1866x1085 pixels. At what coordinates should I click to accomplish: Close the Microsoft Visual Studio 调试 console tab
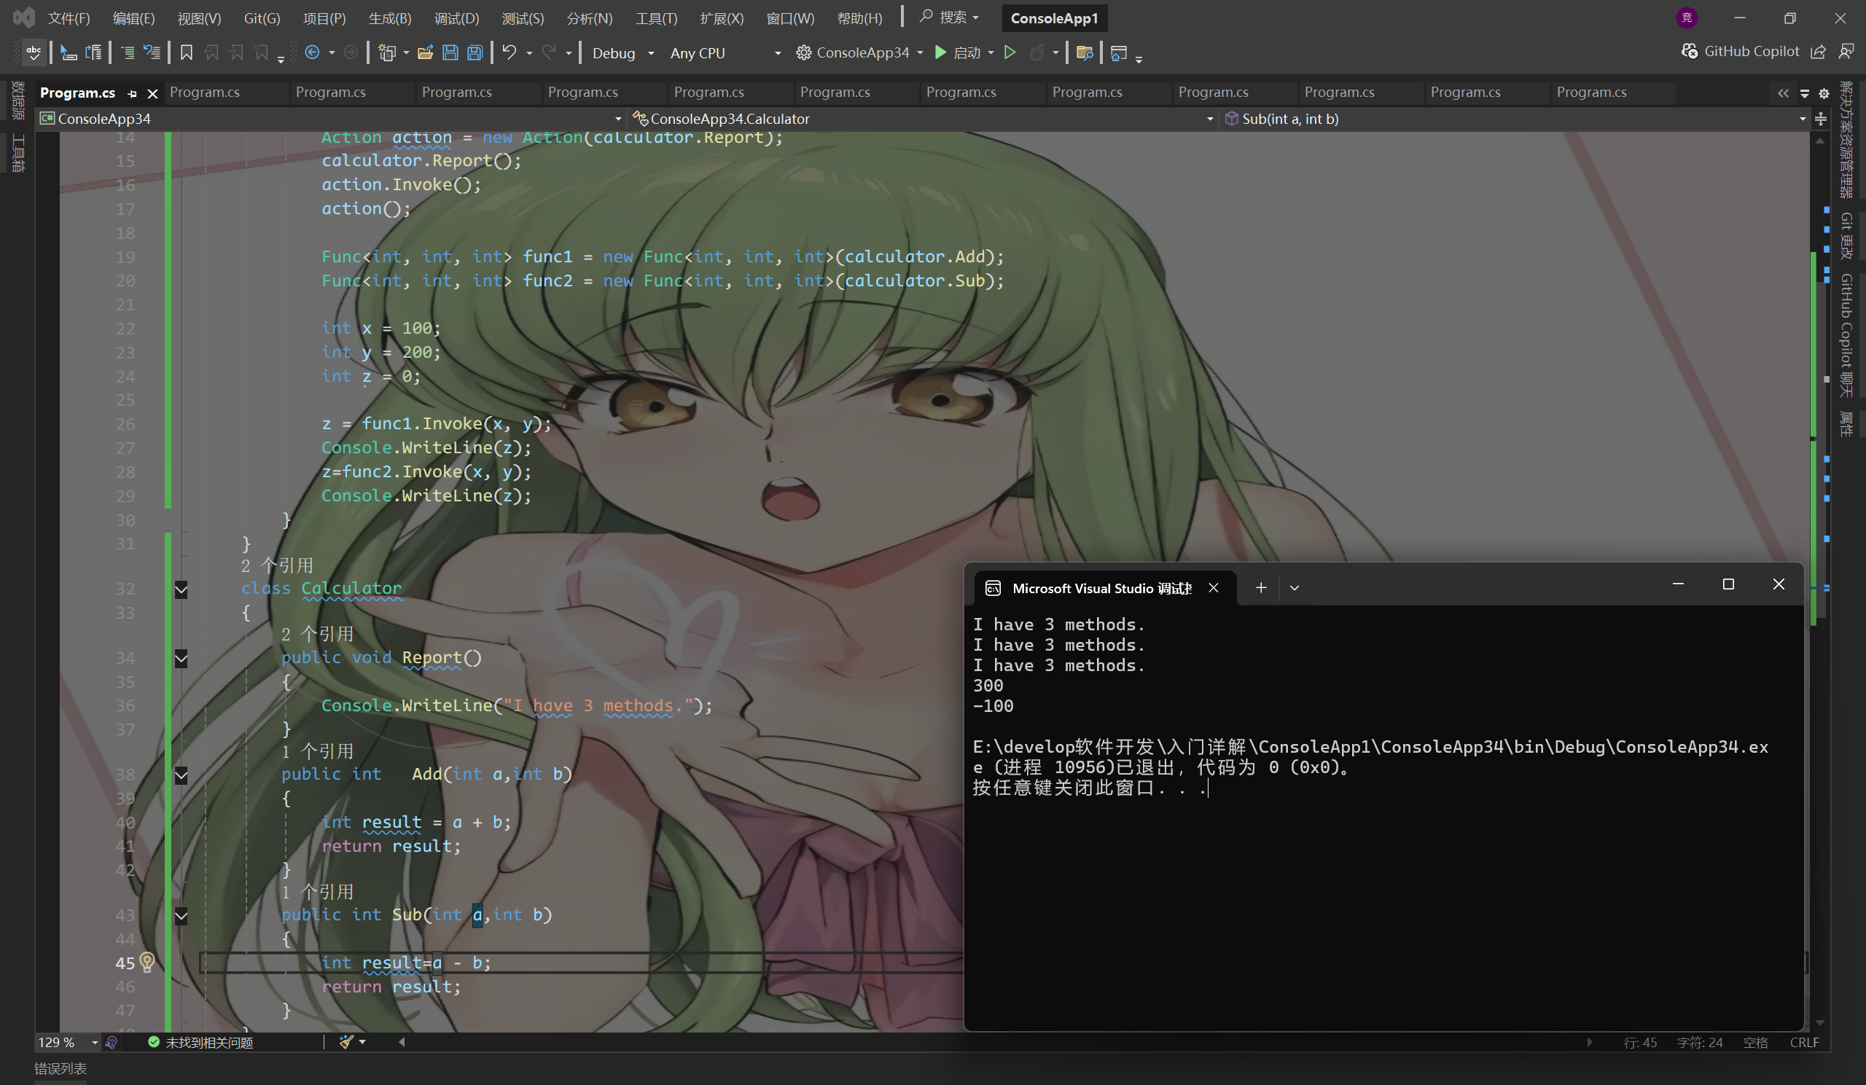tap(1214, 587)
